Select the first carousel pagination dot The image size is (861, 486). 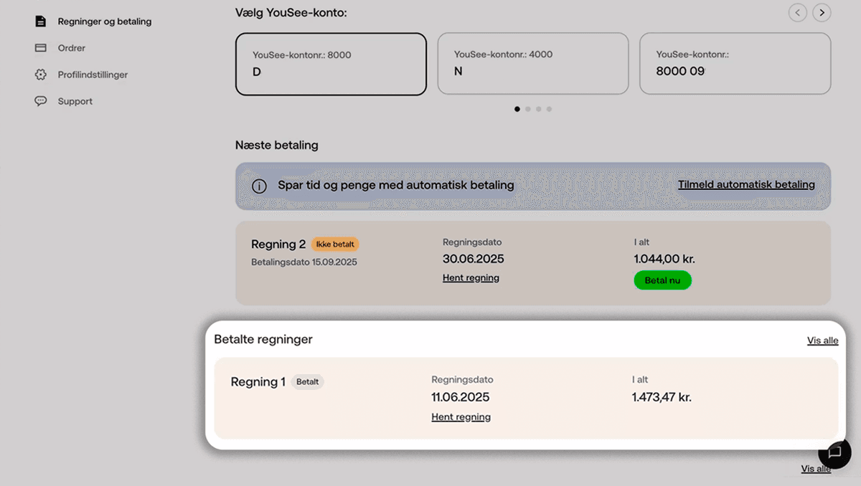[x=517, y=109]
